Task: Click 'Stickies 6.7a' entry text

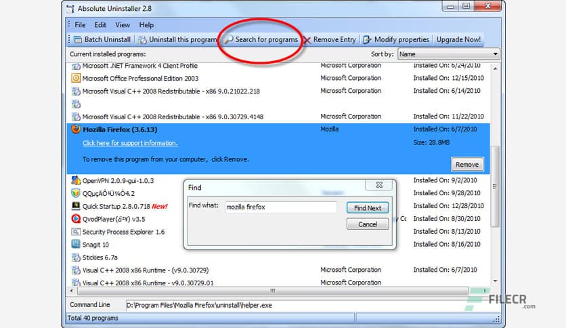Action: click(x=100, y=258)
